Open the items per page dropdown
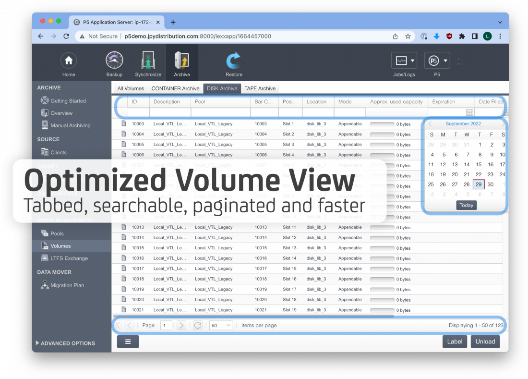The image size is (528, 379). tap(221, 325)
